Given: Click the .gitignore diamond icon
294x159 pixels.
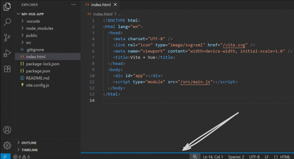Looking at the screenshot, I should click(22, 50).
